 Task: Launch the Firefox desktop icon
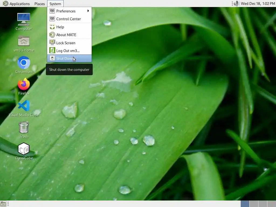pos(24,84)
